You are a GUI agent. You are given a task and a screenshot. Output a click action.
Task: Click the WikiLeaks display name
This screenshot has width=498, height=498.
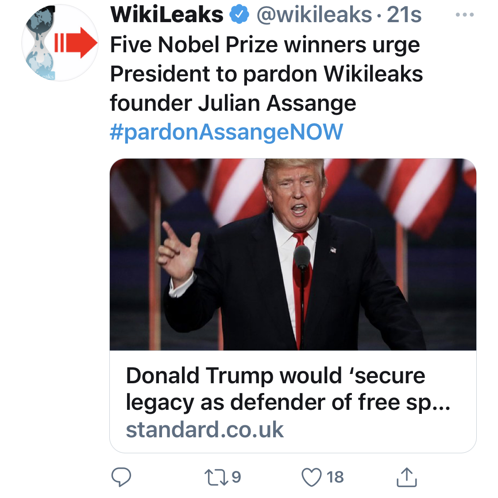(167, 15)
